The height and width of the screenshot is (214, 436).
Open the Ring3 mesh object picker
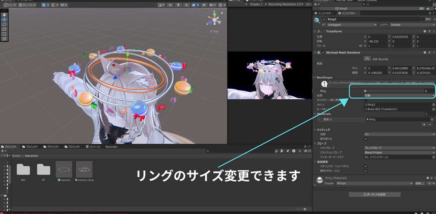click(x=433, y=104)
